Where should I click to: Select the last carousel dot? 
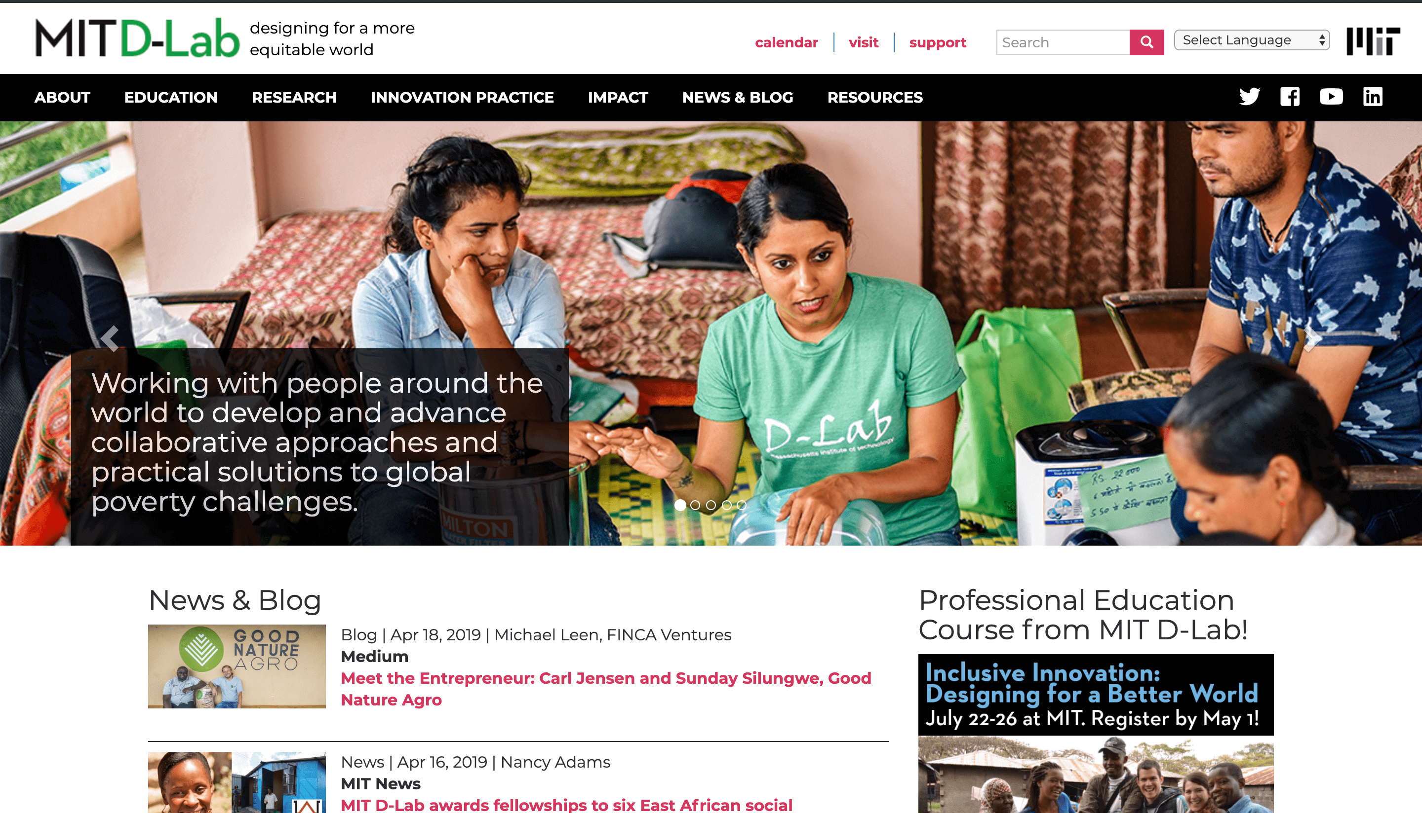click(742, 505)
